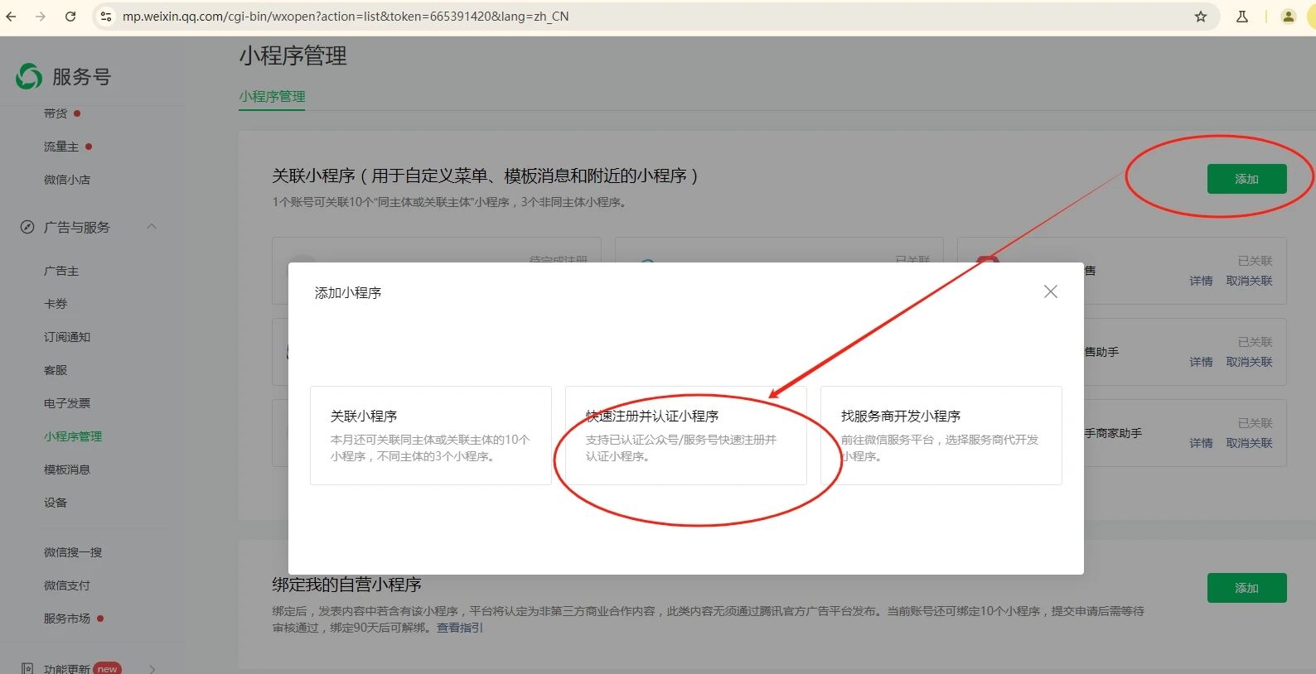
Task: Click 添加 button for 关联小程序
Action: click(1246, 179)
